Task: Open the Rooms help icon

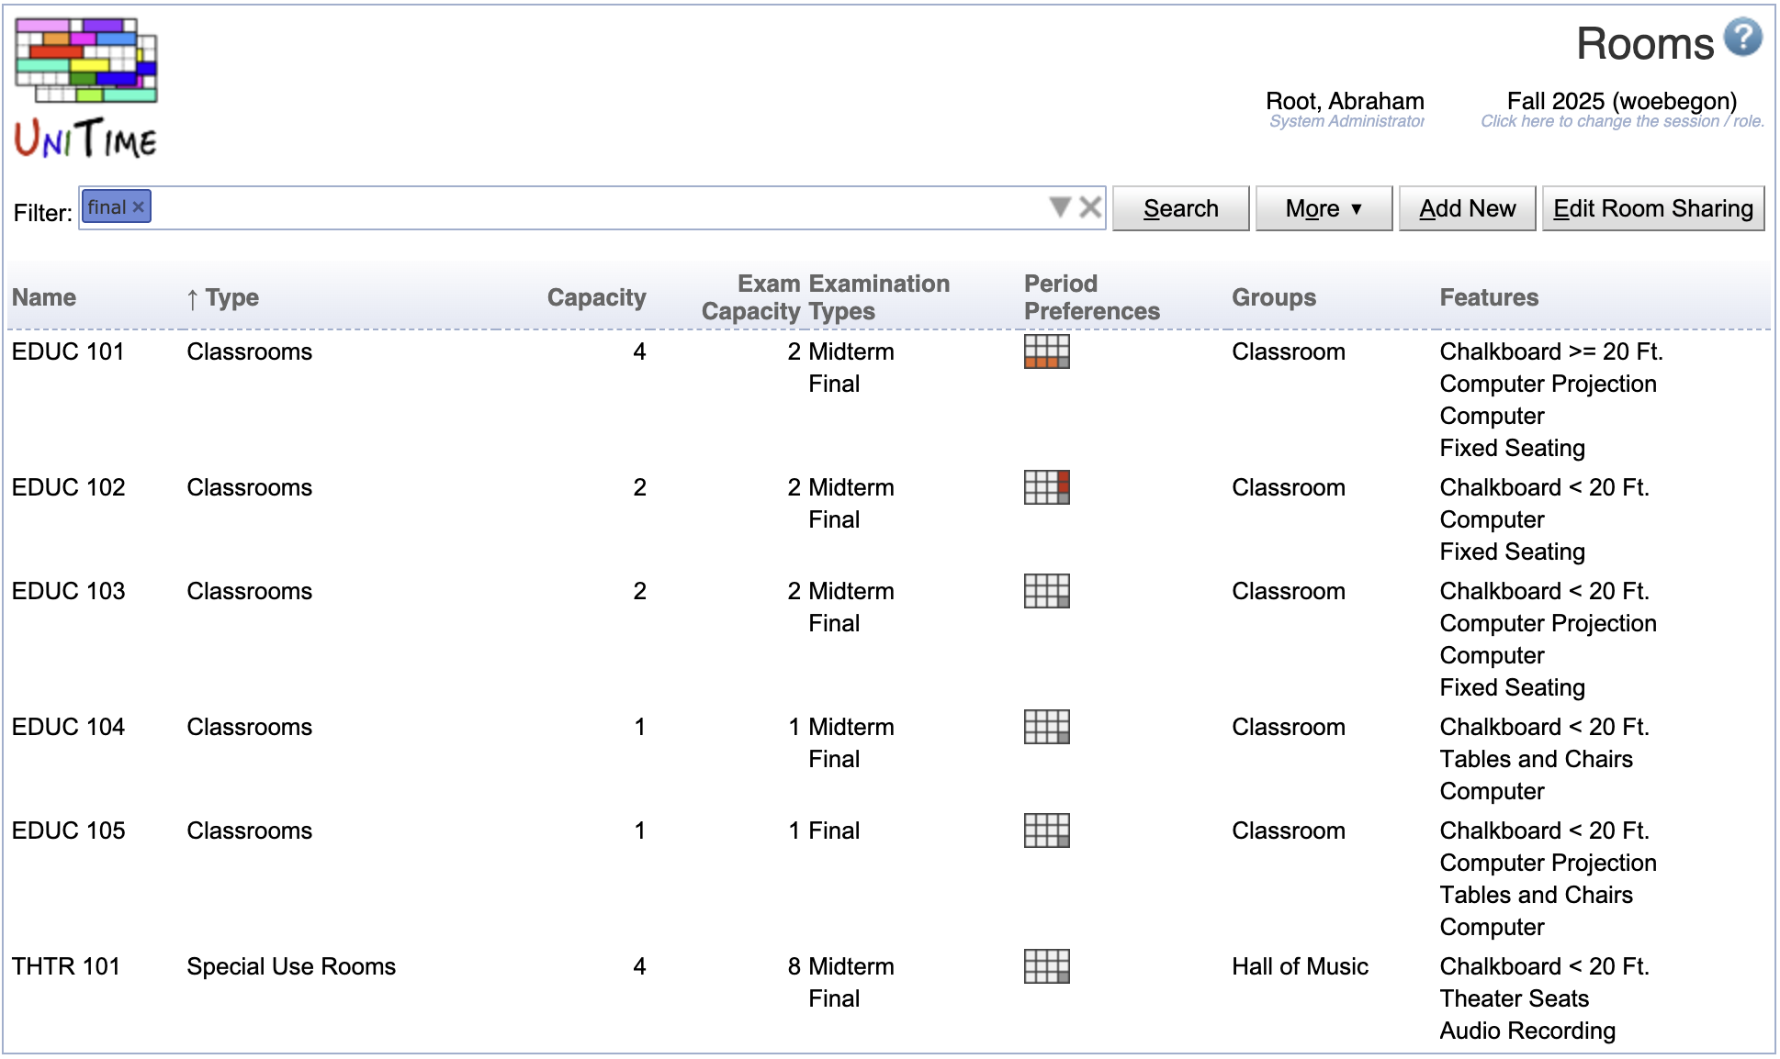Action: tap(1742, 39)
